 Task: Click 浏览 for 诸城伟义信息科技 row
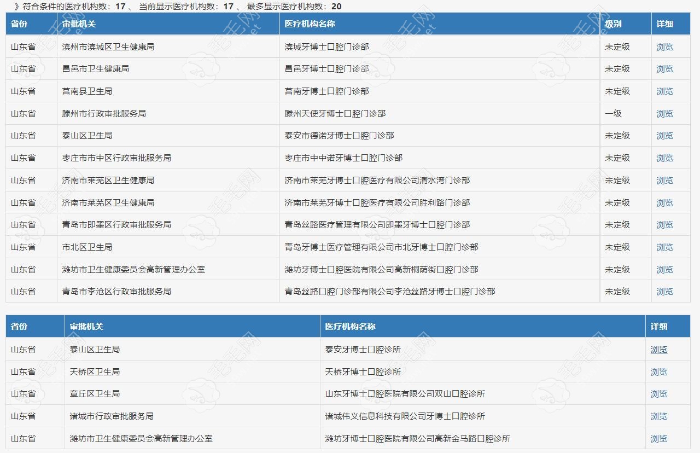click(x=659, y=416)
